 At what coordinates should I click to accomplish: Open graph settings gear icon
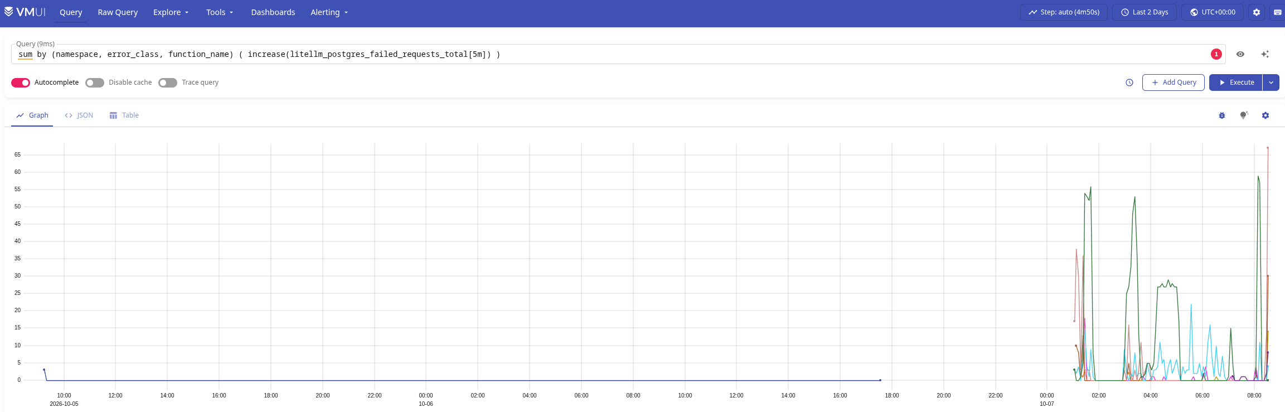point(1265,115)
